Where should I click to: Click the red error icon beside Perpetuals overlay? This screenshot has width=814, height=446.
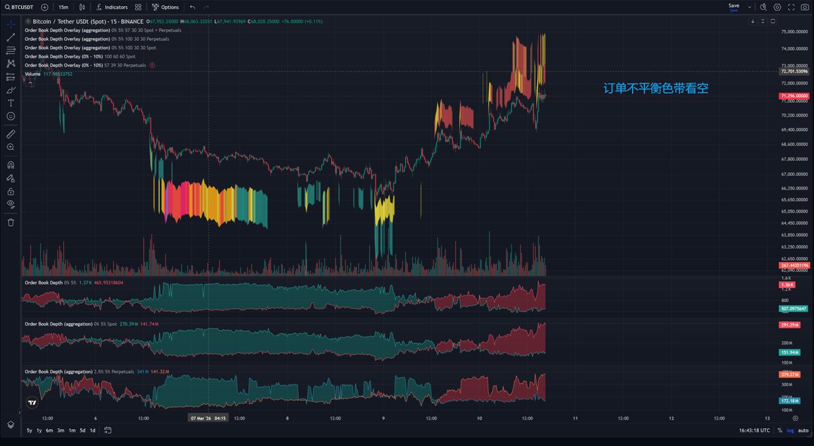click(x=152, y=65)
